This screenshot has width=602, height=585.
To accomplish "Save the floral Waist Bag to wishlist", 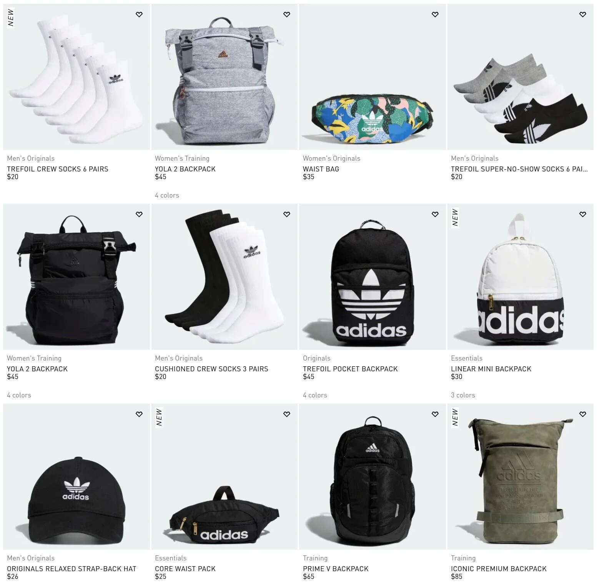I will pos(435,15).
